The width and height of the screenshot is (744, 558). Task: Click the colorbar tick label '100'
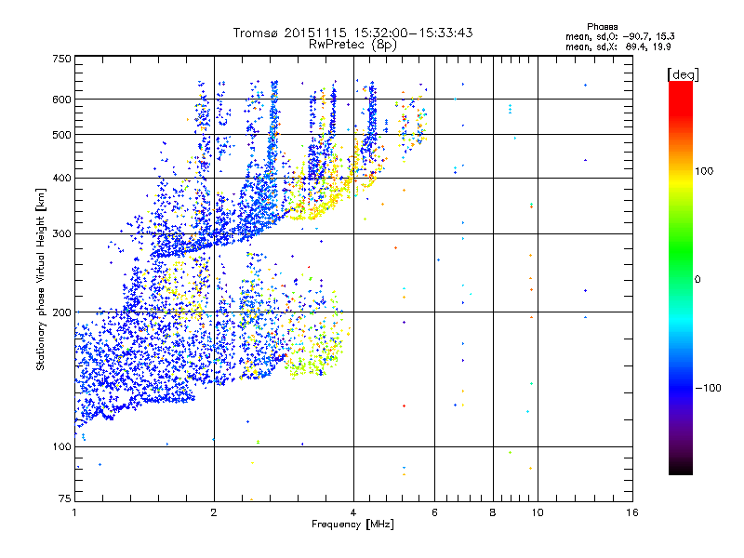pyautogui.click(x=704, y=171)
